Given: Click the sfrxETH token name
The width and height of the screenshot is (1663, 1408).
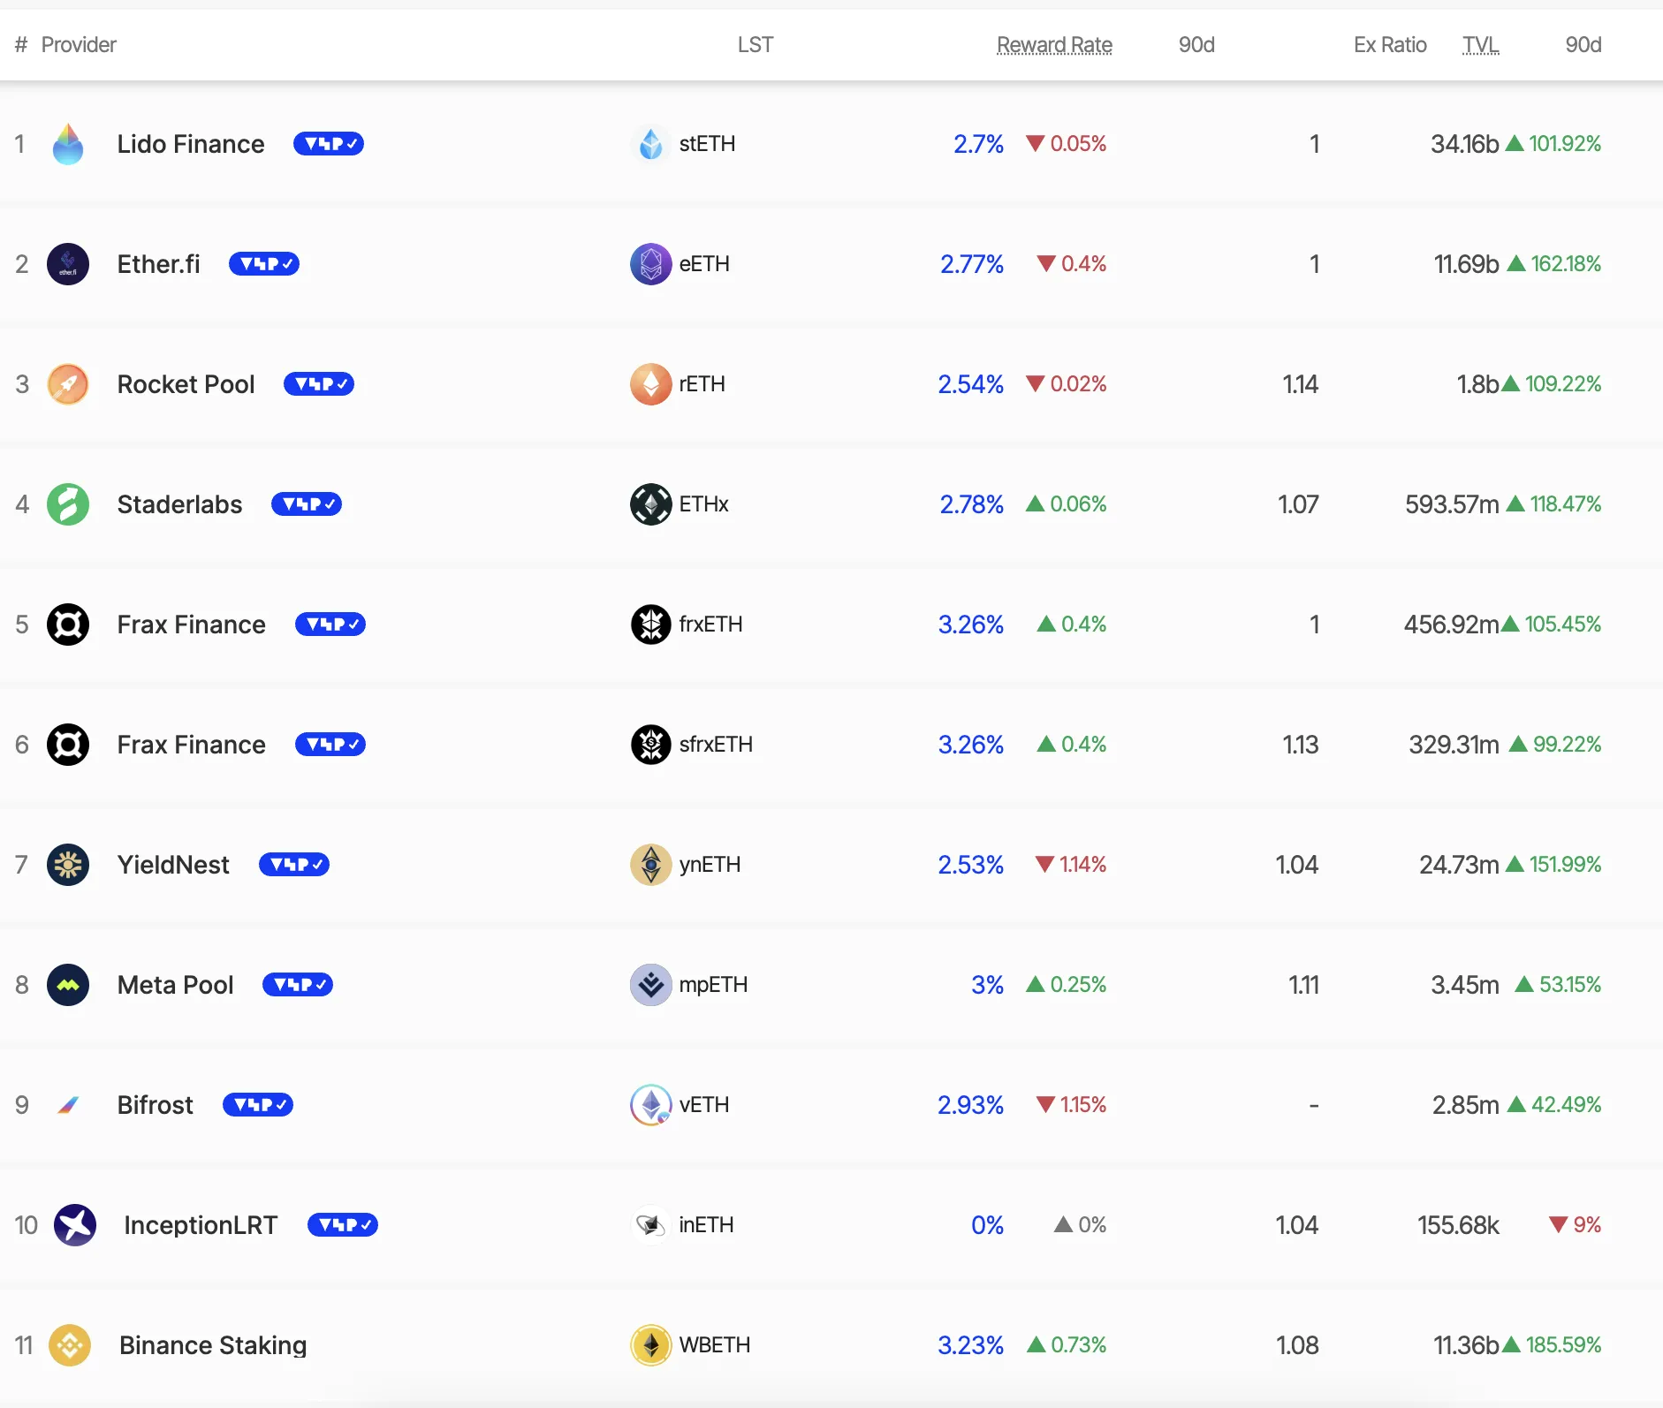Looking at the screenshot, I should (716, 745).
